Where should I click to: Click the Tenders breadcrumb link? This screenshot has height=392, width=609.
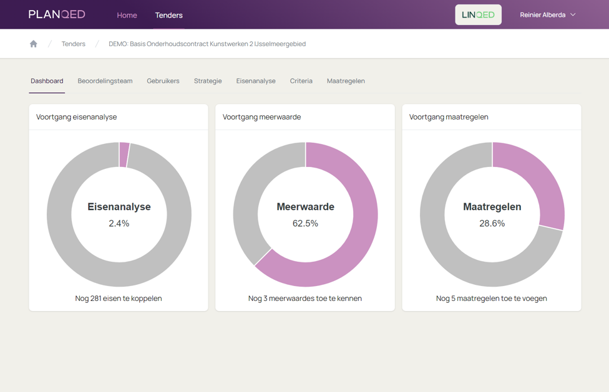coord(74,44)
